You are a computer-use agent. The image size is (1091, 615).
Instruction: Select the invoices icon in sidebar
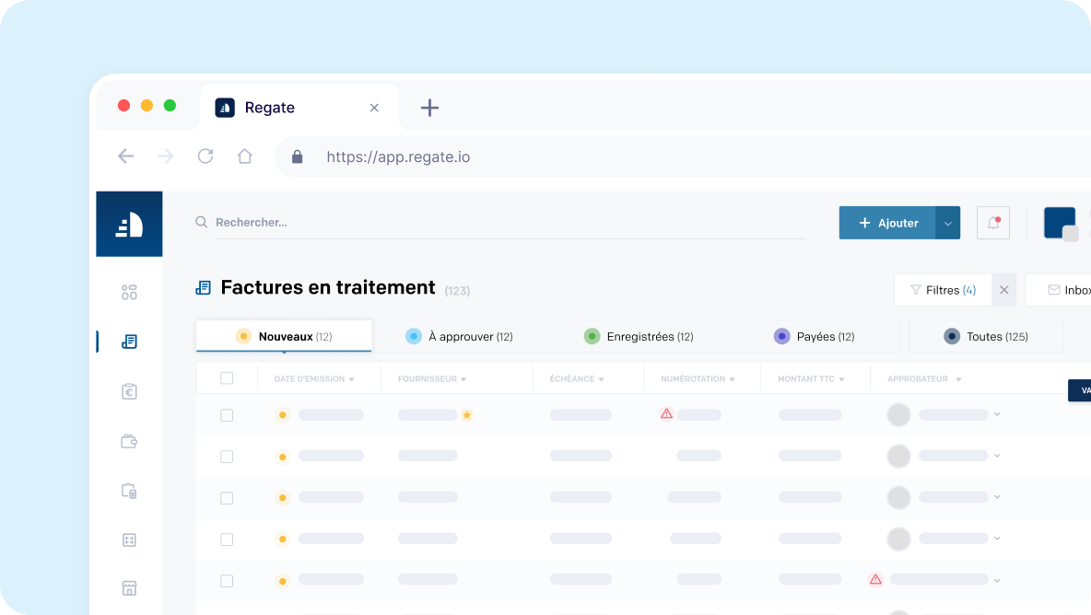[129, 342]
